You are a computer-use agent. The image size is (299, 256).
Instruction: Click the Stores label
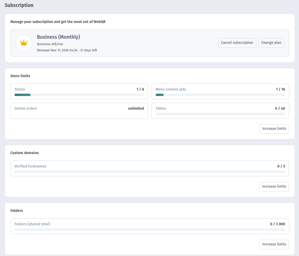coord(20,89)
